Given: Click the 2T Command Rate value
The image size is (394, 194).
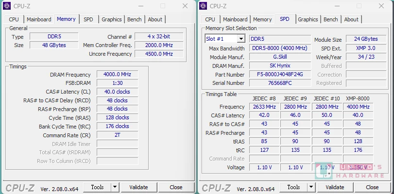Looking at the screenshot, I should point(118,135).
